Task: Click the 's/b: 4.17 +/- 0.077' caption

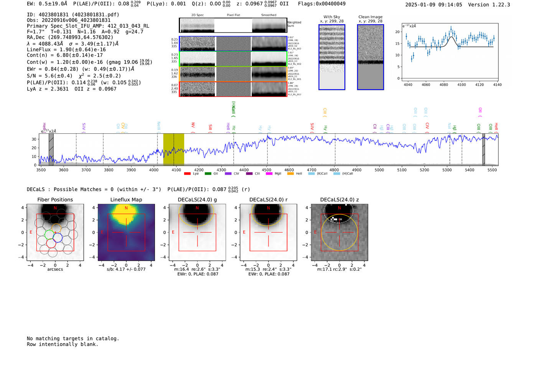Action: pos(126,269)
